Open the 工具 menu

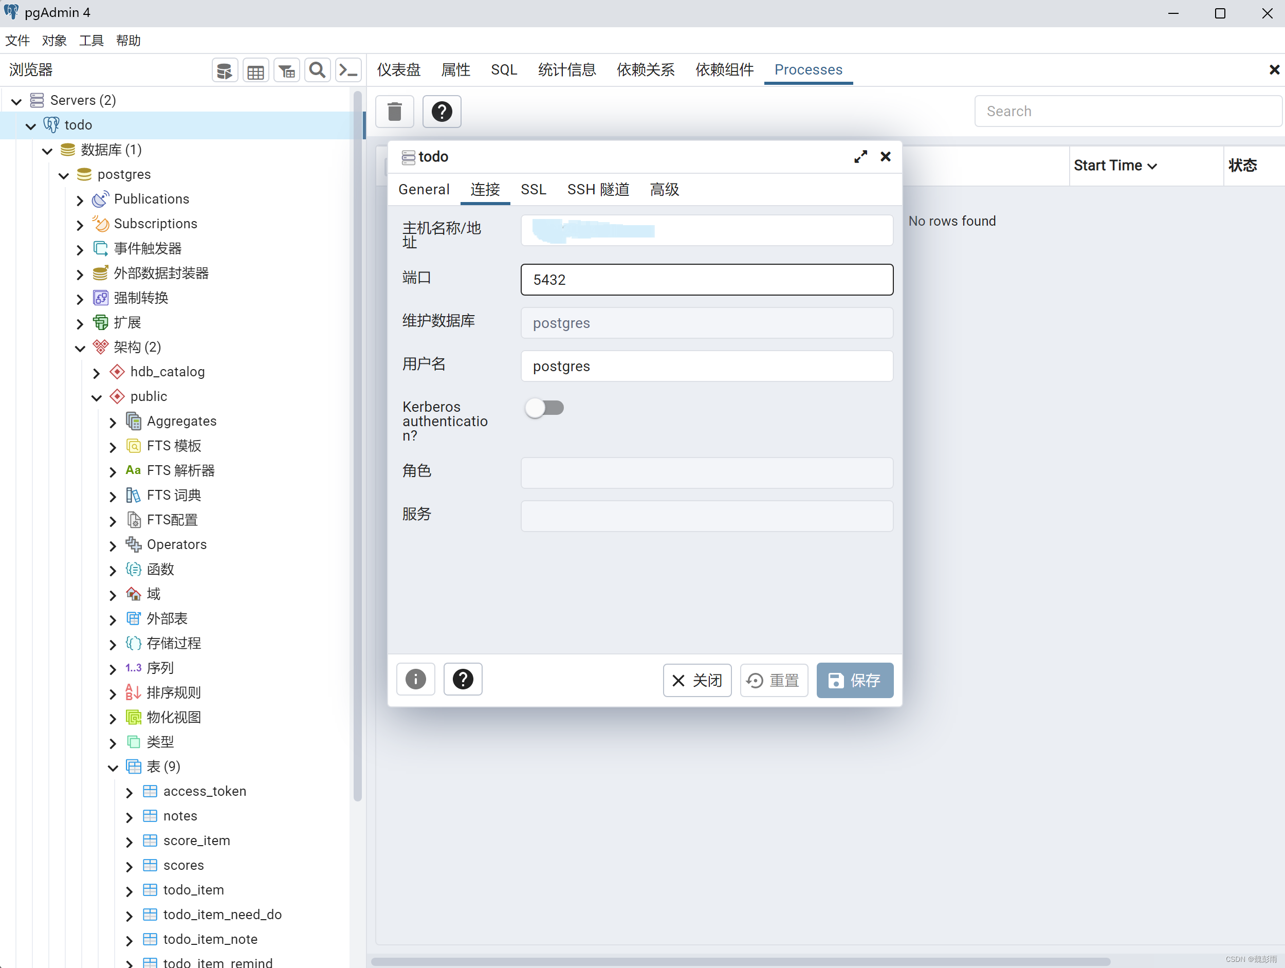91,41
